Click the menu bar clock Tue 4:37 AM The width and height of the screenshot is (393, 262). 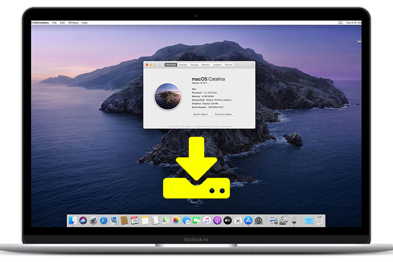click(353, 23)
